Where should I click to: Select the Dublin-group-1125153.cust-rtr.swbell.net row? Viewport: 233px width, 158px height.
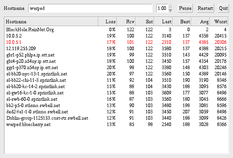pyautogui.click(x=116, y=118)
